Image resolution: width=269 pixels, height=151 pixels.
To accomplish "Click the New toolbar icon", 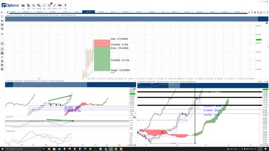I will click(x=29, y=6).
